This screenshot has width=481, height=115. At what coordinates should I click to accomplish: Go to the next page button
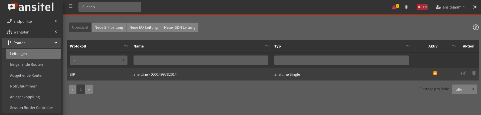pos(89,89)
